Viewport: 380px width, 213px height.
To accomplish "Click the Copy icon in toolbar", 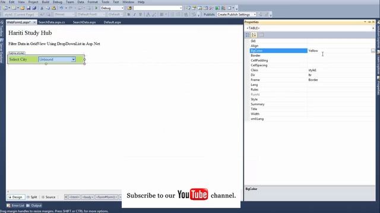I will pyautogui.click(x=47, y=8).
